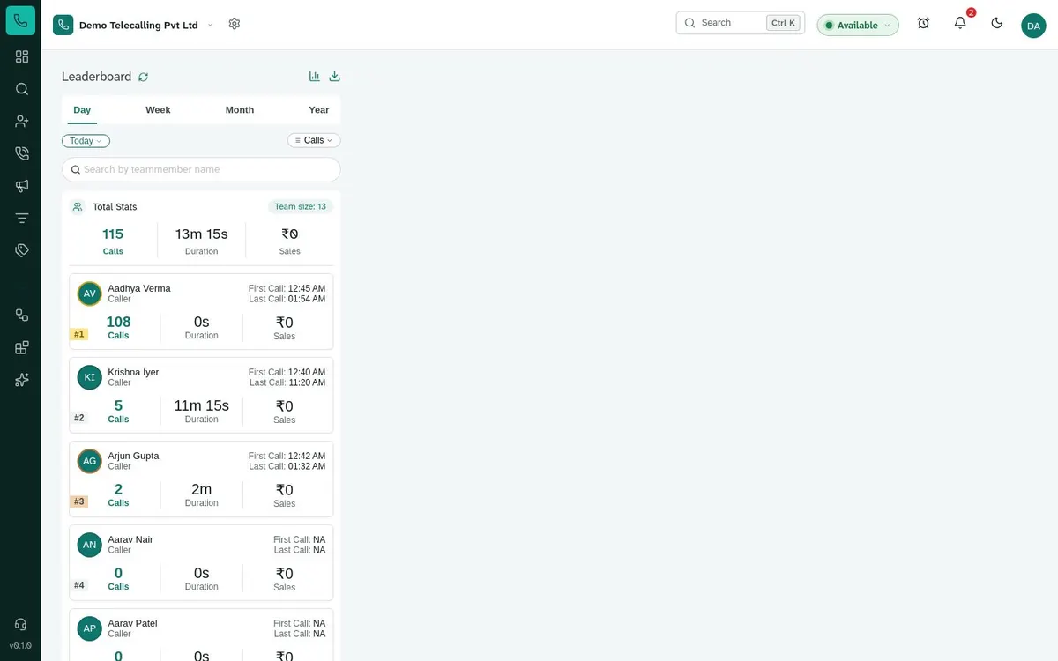Download the leaderboard data
This screenshot has height=661, width=1058.
334,77
